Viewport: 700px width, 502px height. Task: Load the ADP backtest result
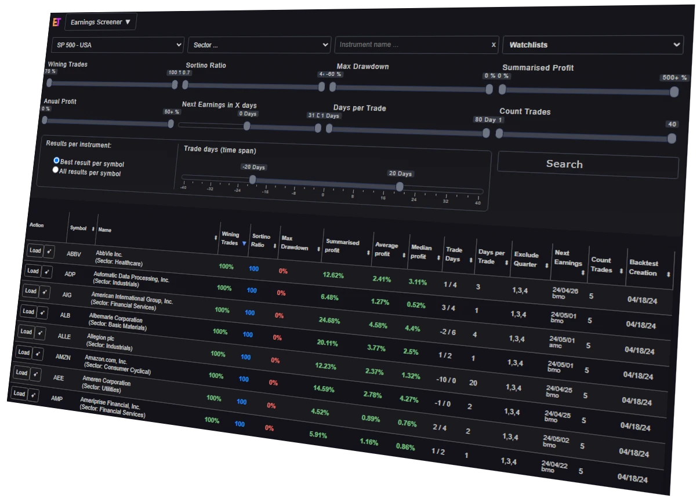[x=33, y=271]
